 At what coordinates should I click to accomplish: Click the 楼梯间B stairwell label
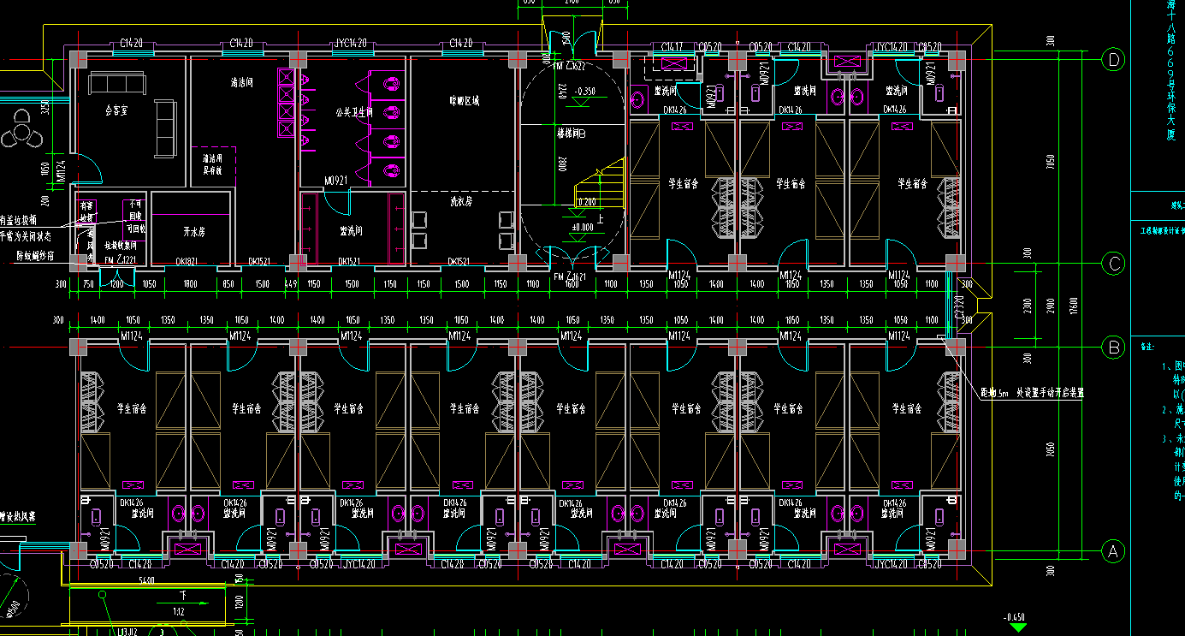572,134
